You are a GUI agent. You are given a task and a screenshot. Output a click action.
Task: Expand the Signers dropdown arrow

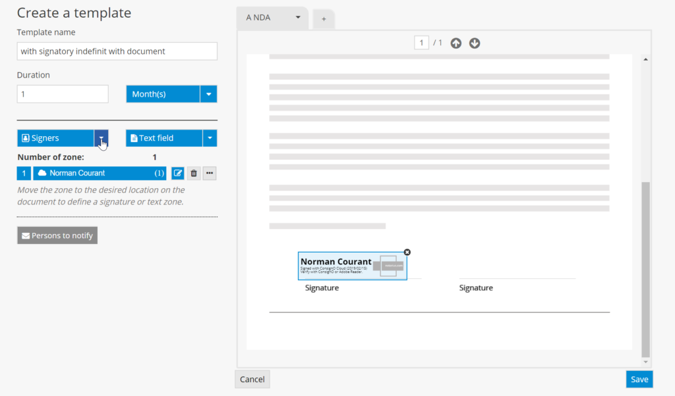pos(102,138)
